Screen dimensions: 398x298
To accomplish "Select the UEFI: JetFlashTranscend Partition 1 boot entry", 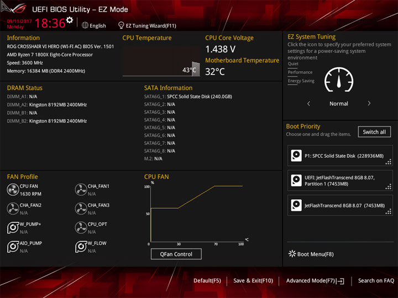I will coord(340,180).
